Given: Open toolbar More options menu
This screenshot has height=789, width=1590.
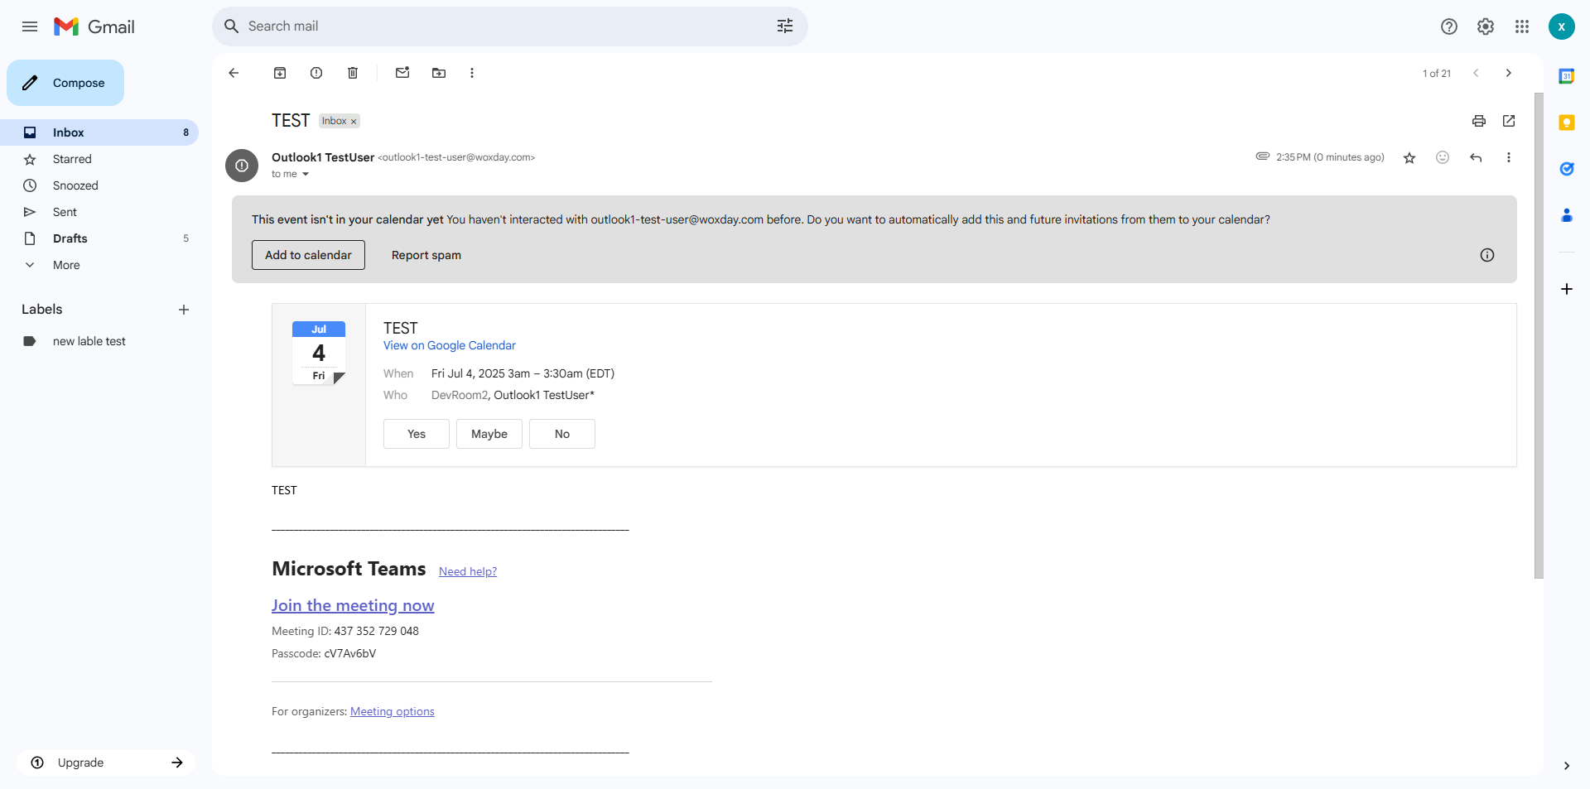Looking at the screenshot, I should tap(472, 73).
